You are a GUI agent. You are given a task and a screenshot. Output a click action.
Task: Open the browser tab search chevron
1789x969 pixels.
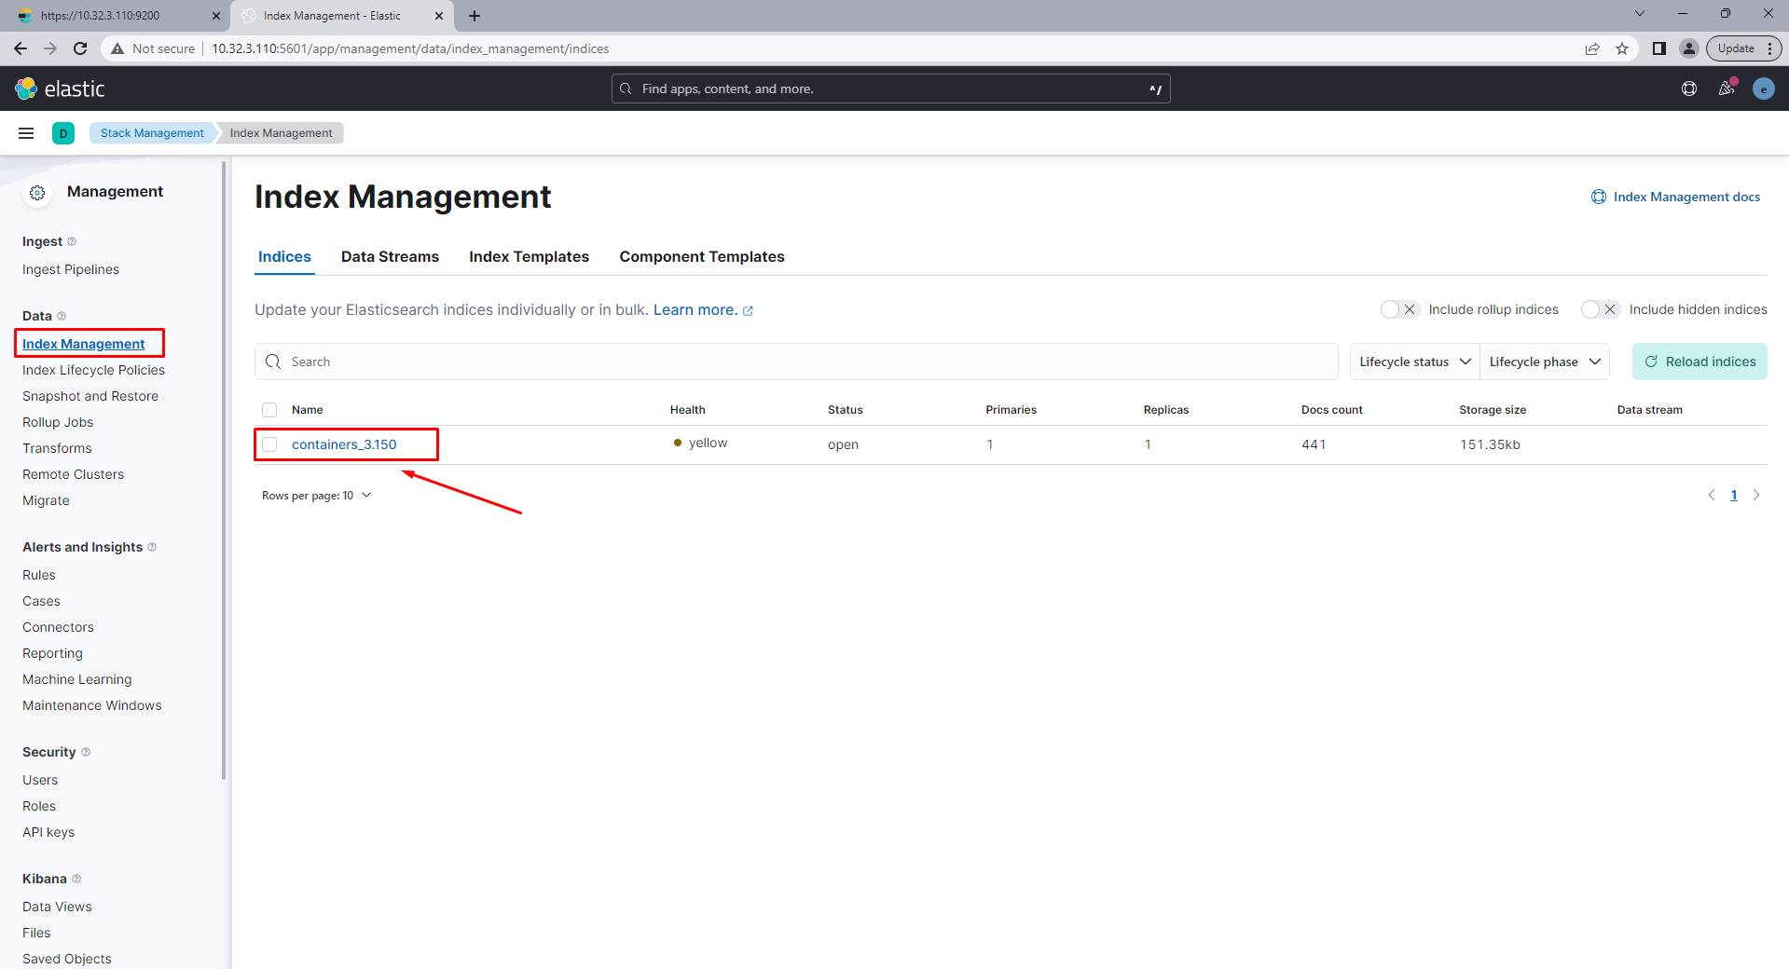click(x=1640, y=14)
